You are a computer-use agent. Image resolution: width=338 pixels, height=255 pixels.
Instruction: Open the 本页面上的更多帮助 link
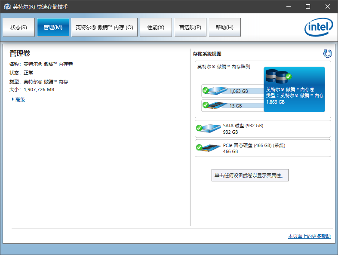[309, 236]
